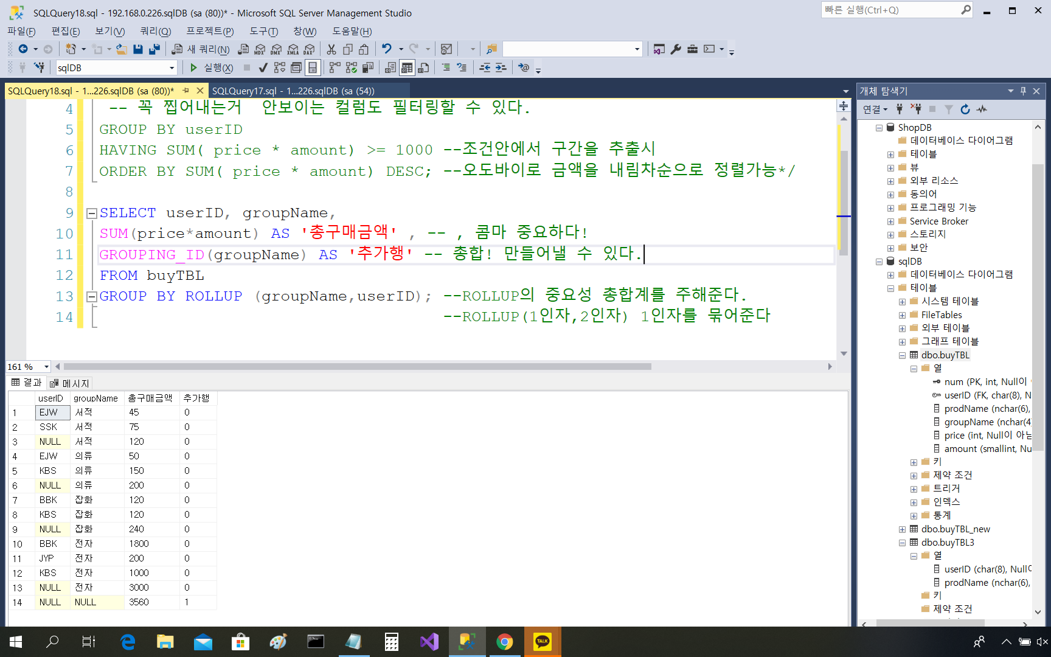Navigate backward with the back arrow icon
1051x657 pixels.
[x=23, y=49]
